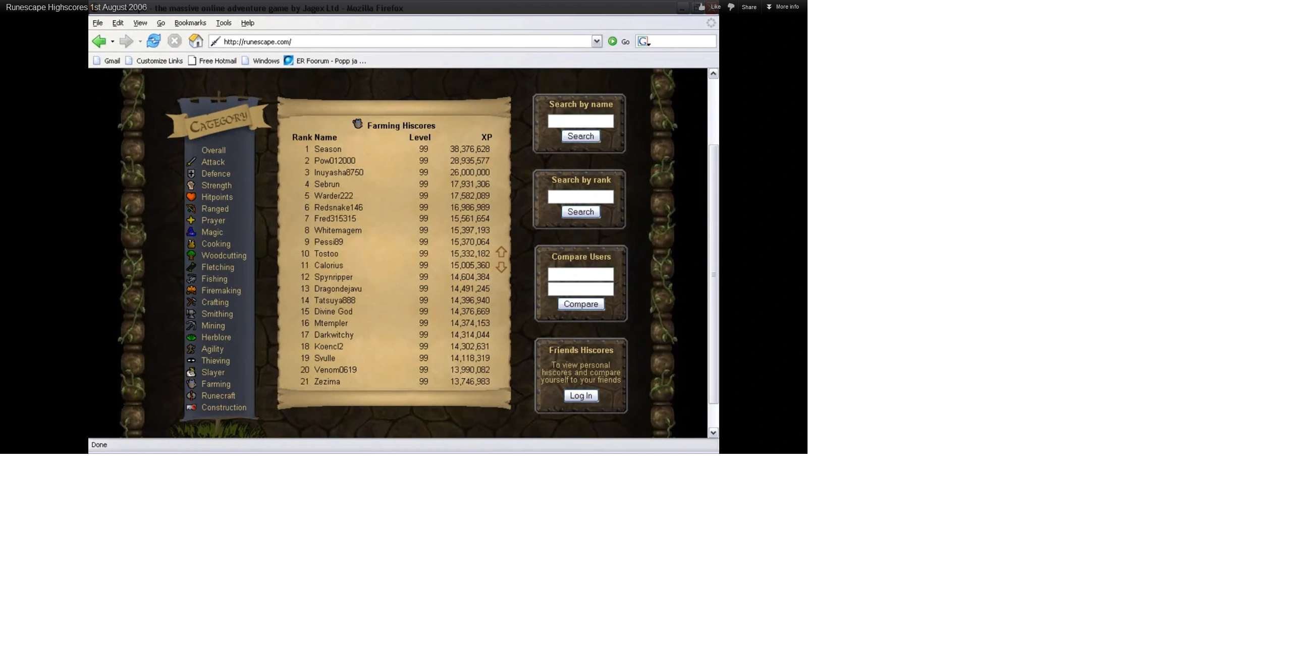Open the Bookmarks menu
This screenshot has width=1289, height=647.
[x=190, y=23]
